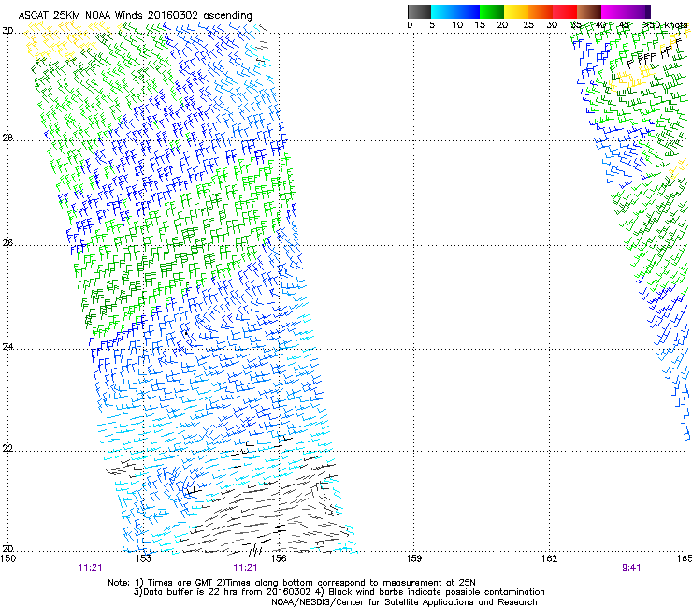Click the '25' label under the color legend
The width and height of the screenshot is (692, 608).
528,25
